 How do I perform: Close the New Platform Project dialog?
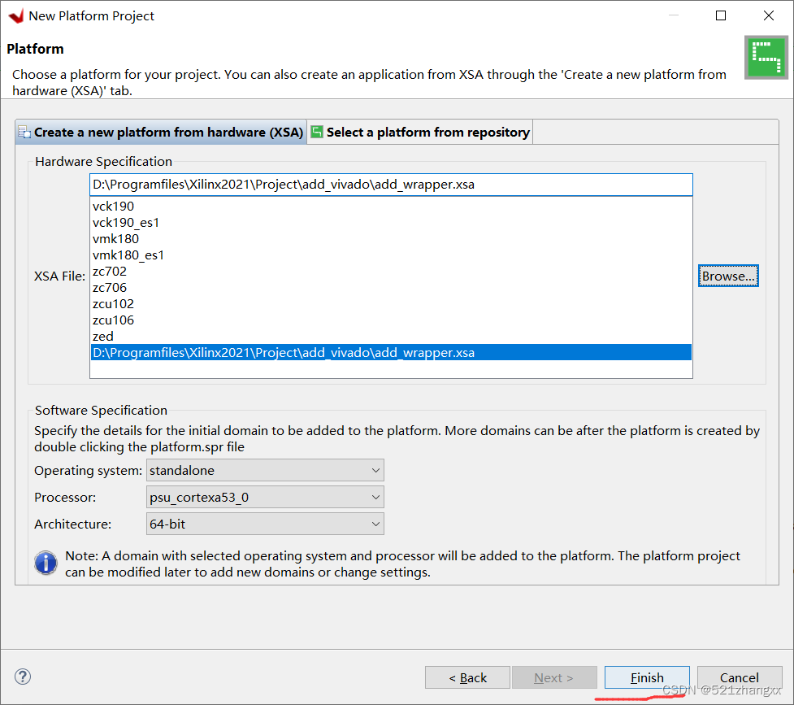click(769, 15)
